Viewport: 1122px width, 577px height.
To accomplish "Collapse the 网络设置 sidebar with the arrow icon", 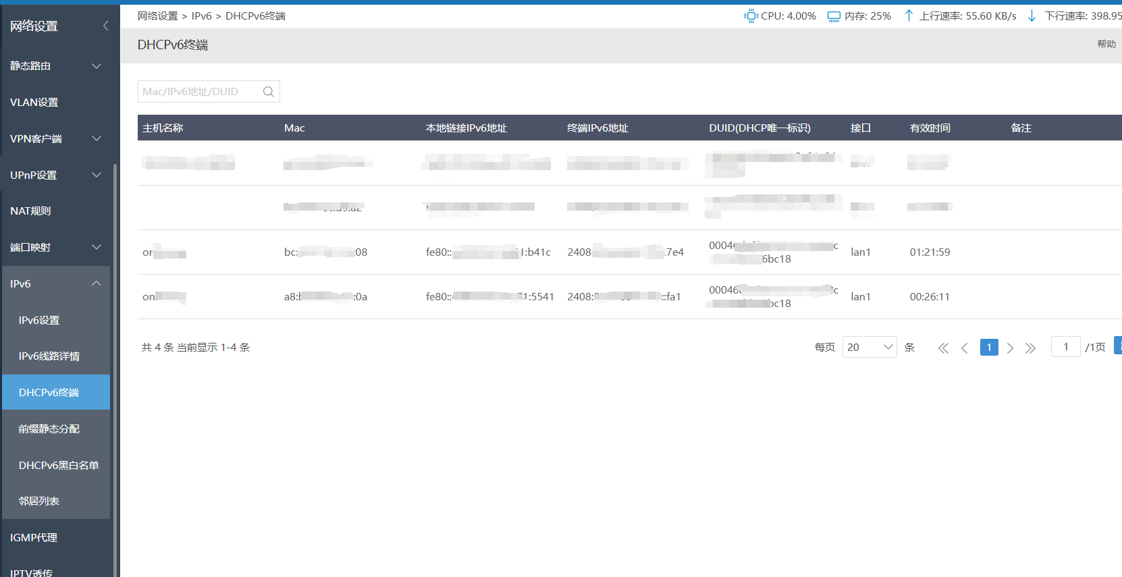I will tap(105, 26).
